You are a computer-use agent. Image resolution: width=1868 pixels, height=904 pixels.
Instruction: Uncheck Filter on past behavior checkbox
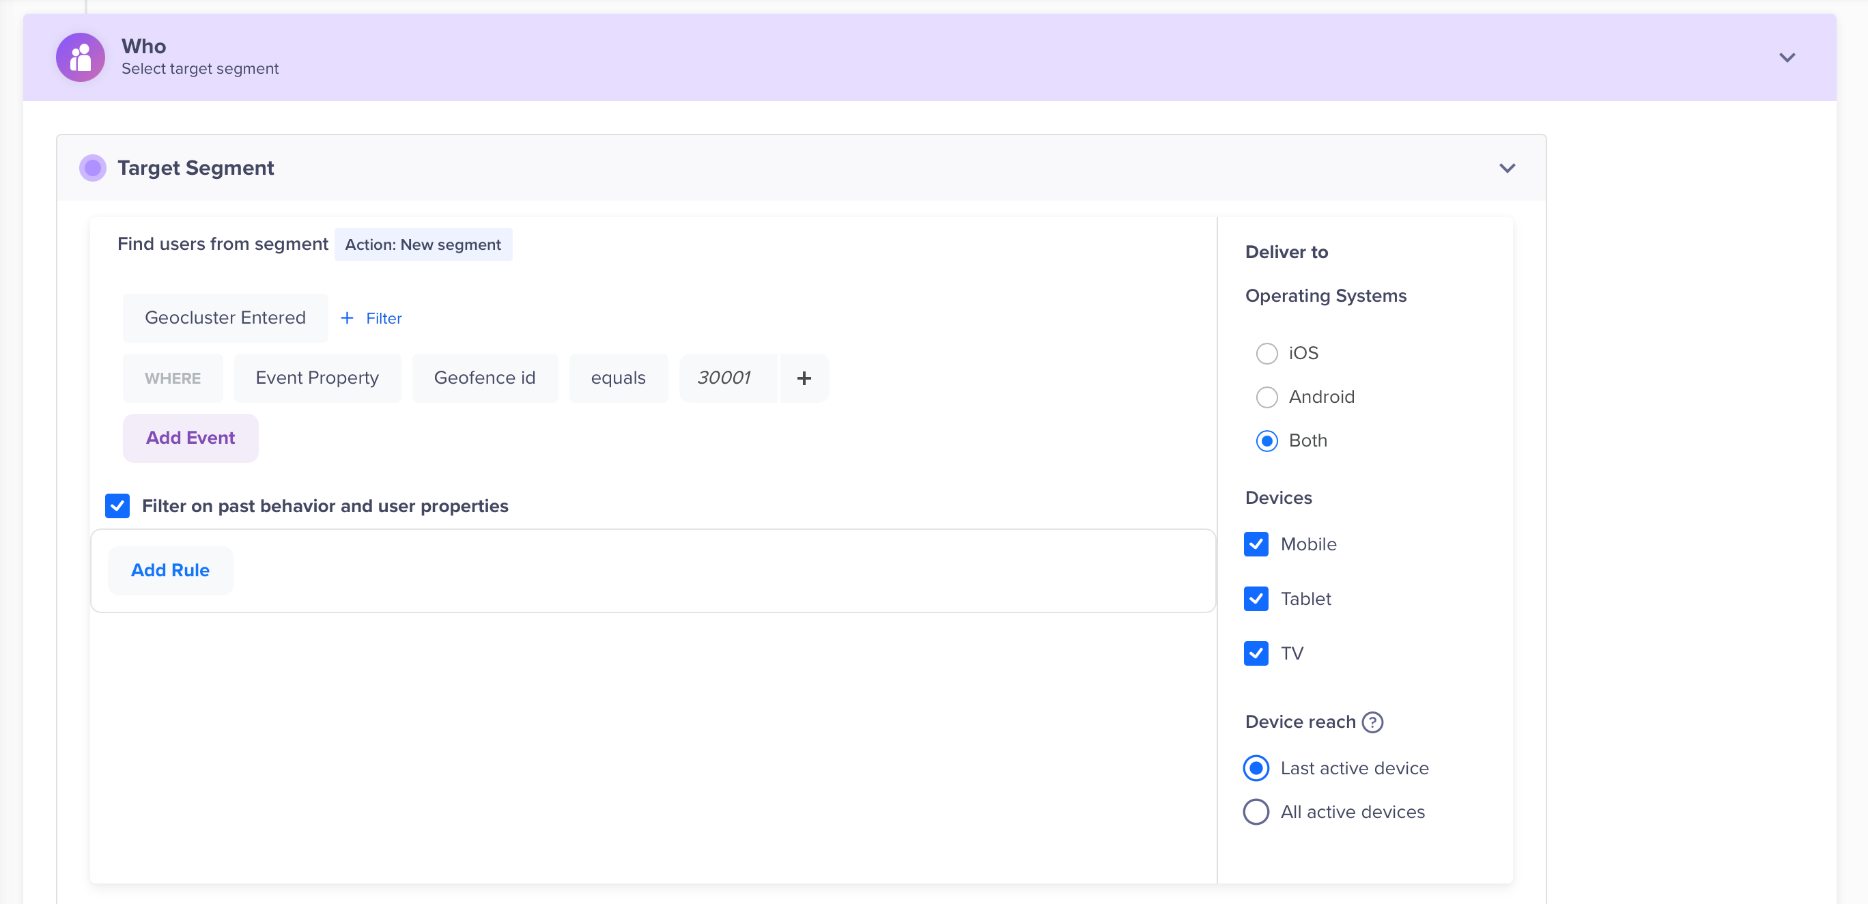(x=117, y=506)
